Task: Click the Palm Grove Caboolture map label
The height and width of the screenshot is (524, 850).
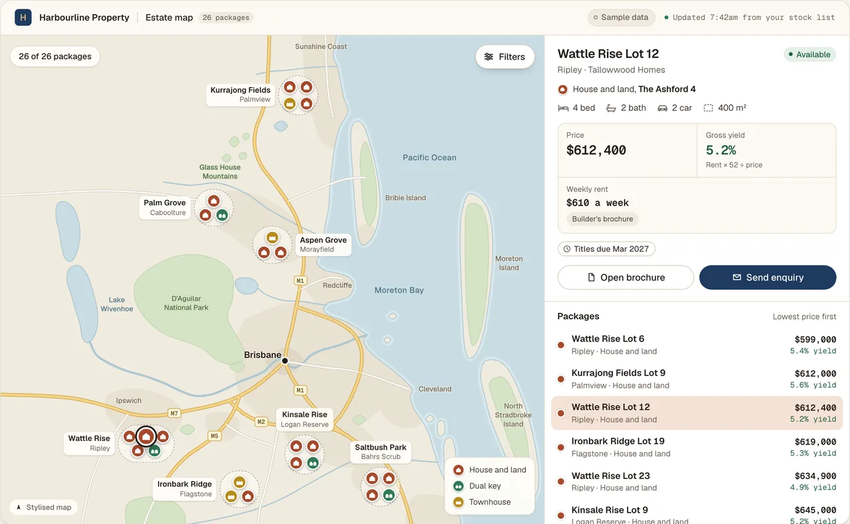Action: (x=165, y=207)
